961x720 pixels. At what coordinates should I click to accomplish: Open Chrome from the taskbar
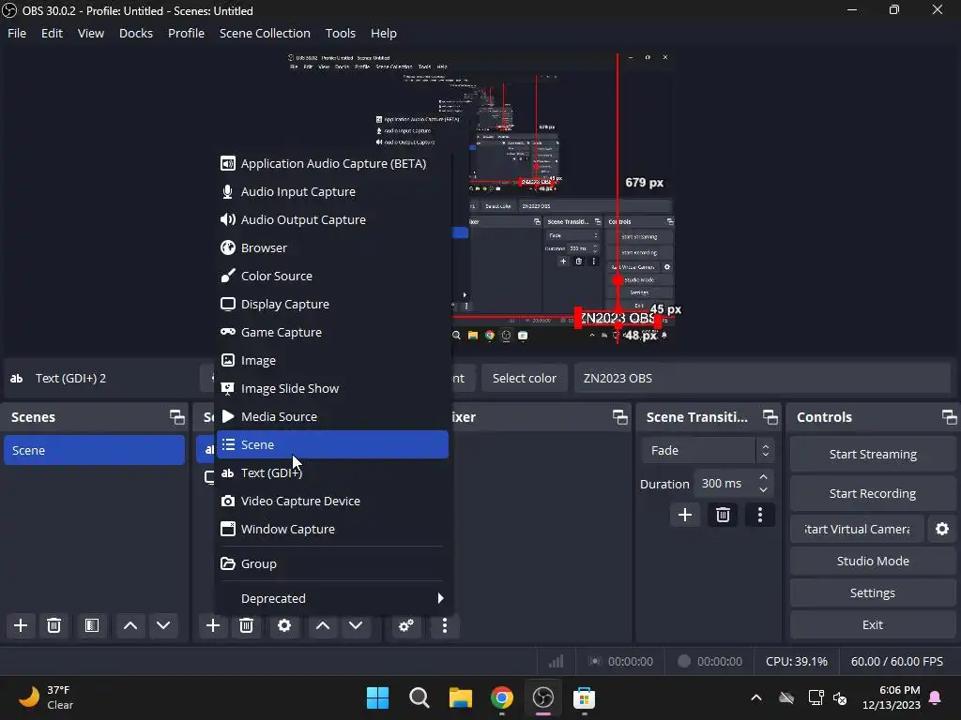point(502,697)
